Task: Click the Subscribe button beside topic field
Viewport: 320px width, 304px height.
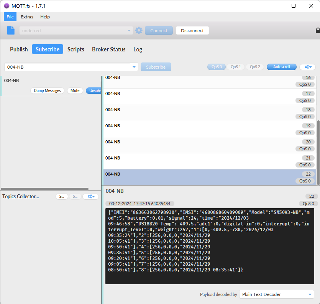Action: pyautogui.click(x=156, y=67)
